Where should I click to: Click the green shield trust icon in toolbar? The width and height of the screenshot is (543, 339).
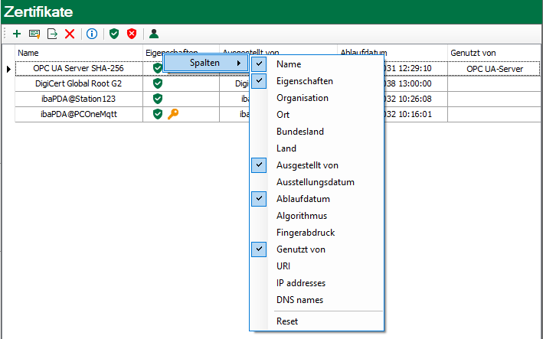point(114,34)
